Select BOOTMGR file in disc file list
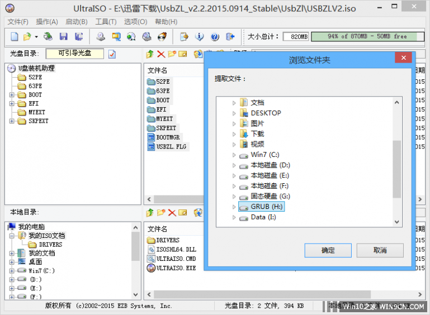Screen dimensions: 430x315 168,137
